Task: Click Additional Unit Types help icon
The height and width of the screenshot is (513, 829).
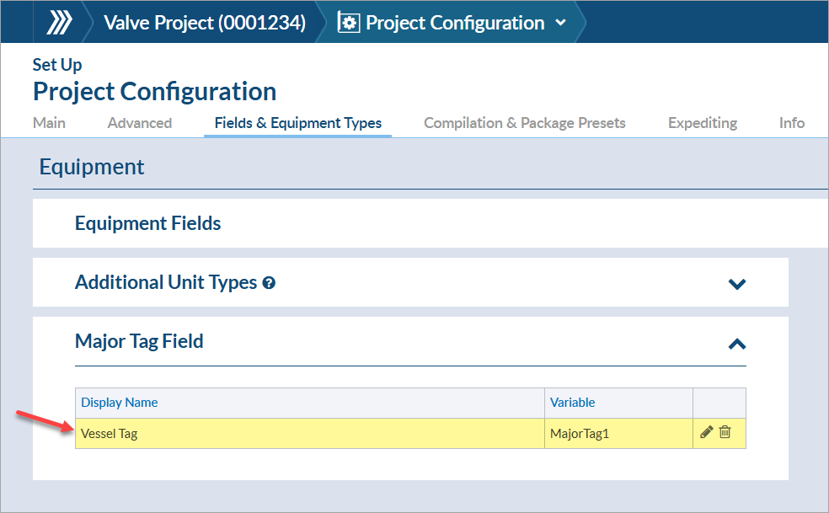Action: point(269,283)
